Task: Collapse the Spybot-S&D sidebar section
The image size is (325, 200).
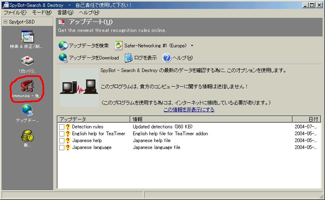Action: 5,21
